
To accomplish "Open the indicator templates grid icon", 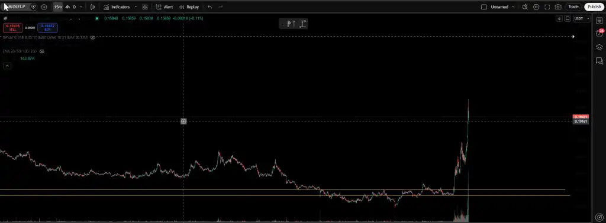I will (145, 7).
